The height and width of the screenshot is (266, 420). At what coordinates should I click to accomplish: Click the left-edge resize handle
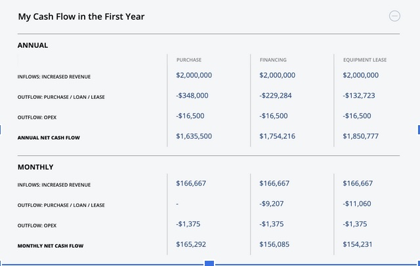click(x=1, y=128)
